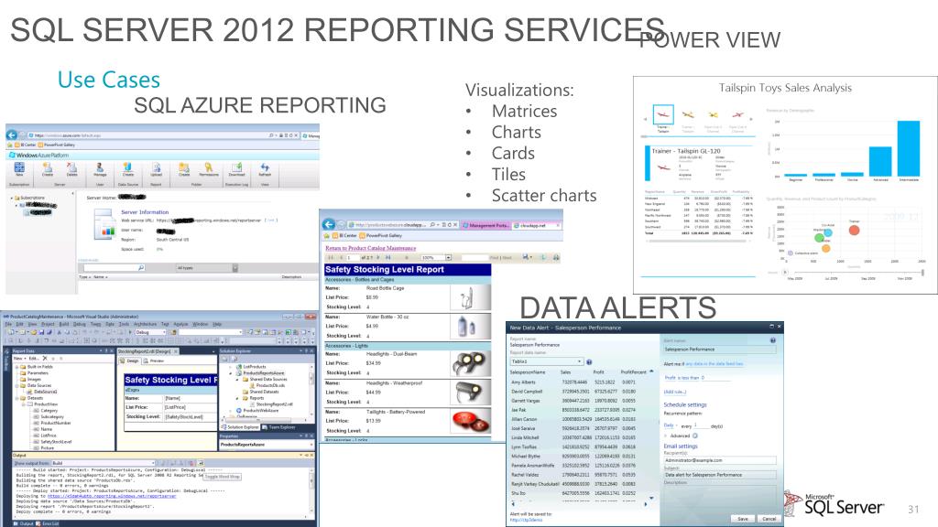Click help icon beside Table1 dropdown
The width and height of the screenshot is (938, 527).
589,362
